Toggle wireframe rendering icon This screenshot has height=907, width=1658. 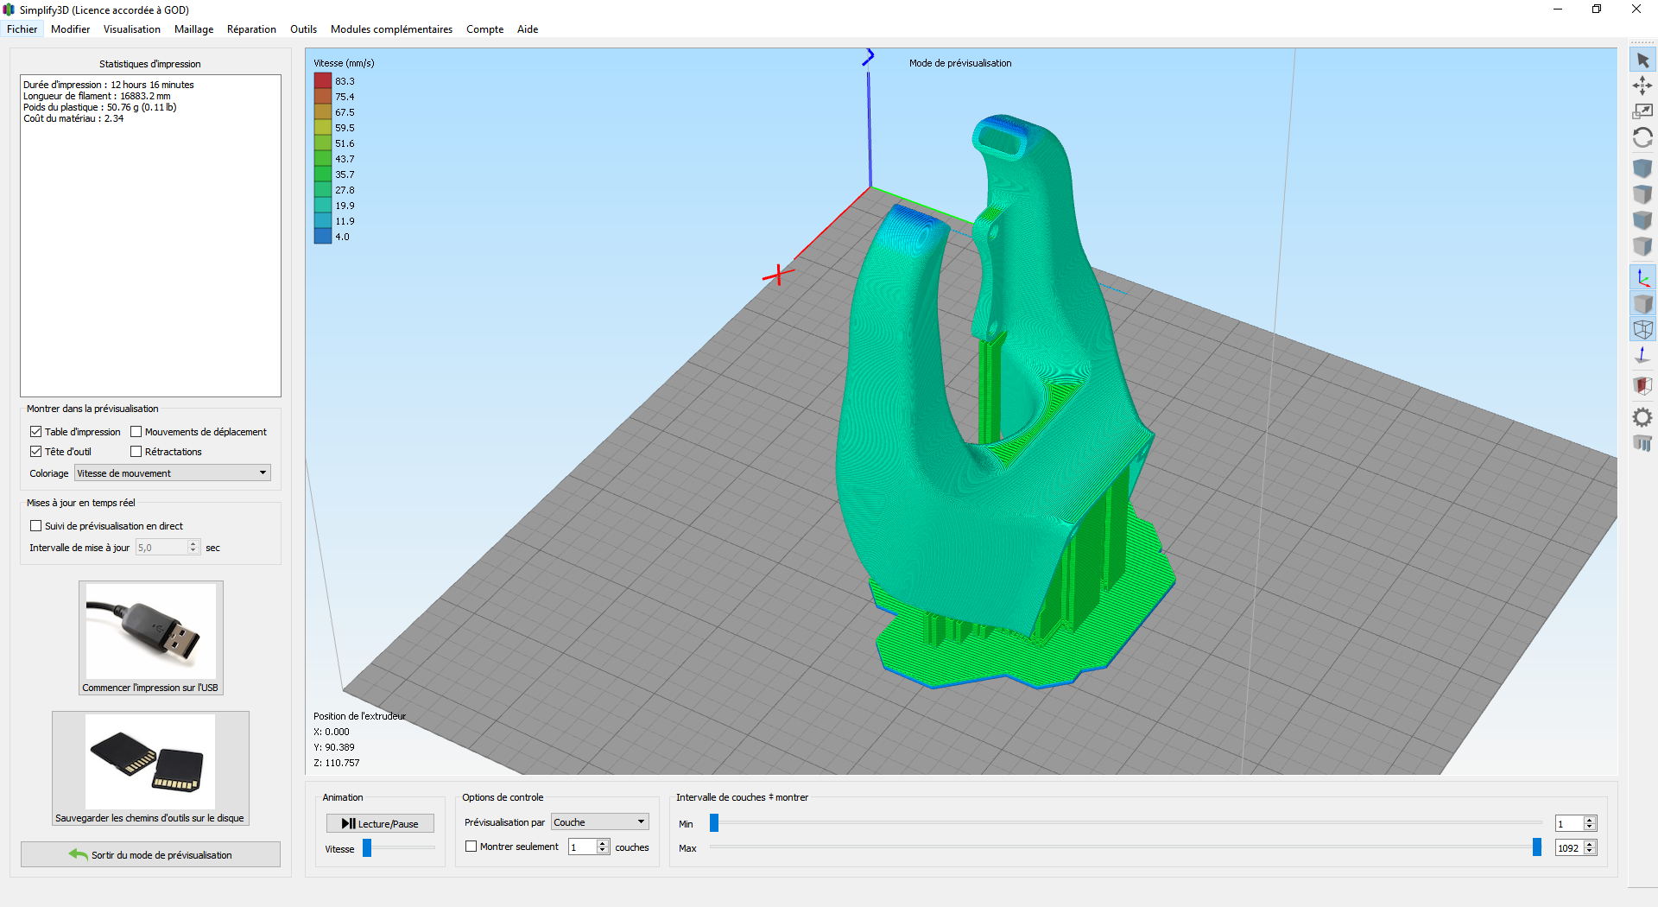coord(1642,329)
